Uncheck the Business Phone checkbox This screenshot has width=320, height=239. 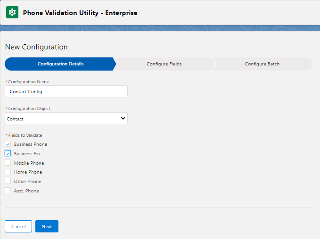click(8, 144)
